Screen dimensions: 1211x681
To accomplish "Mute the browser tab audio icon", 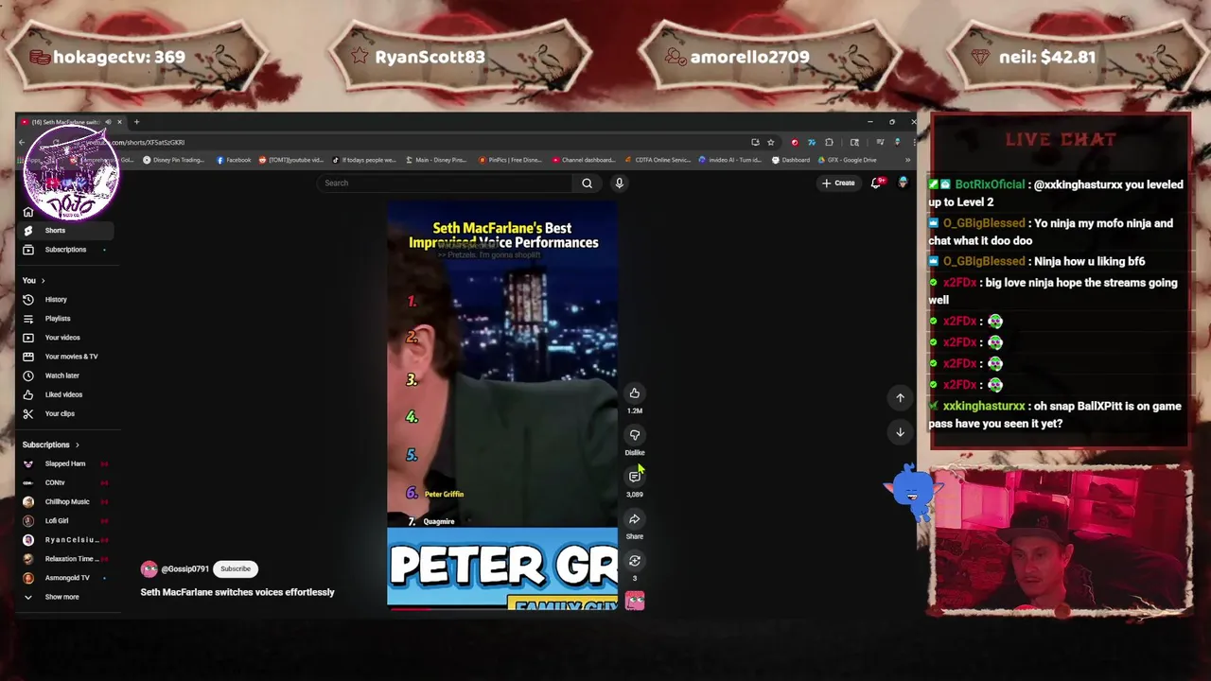I will [x=108, y=122].
